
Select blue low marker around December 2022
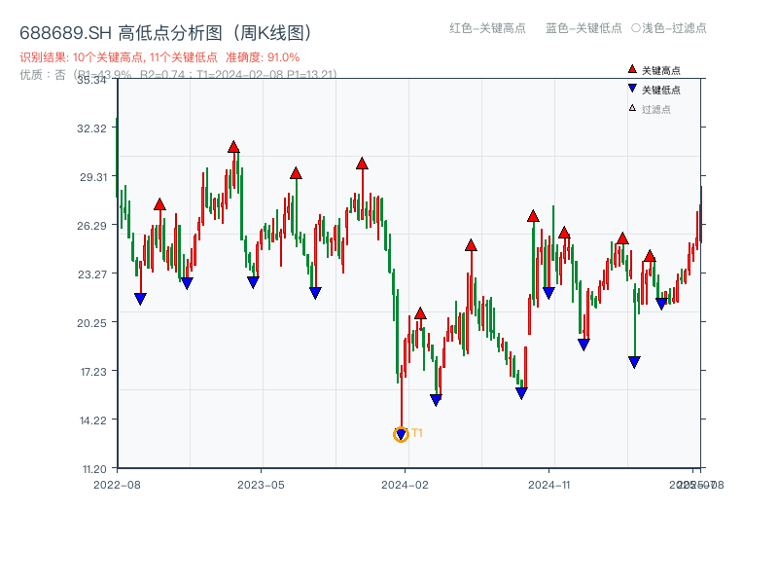[x=187, y=283]
